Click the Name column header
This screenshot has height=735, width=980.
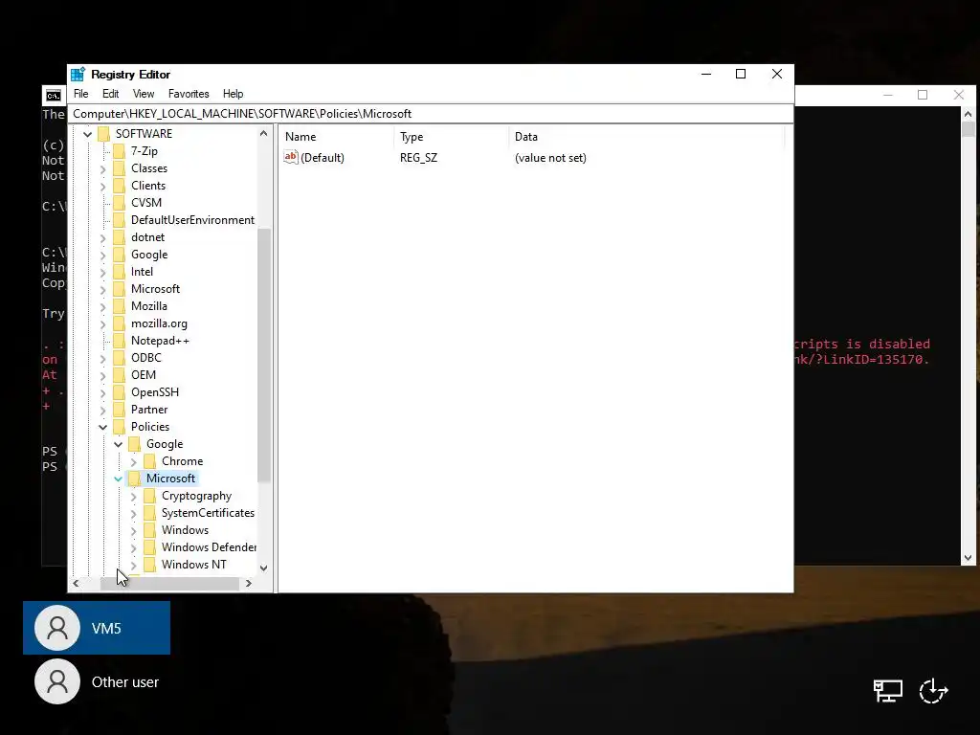pyautogui.click(x=337, y=136)
